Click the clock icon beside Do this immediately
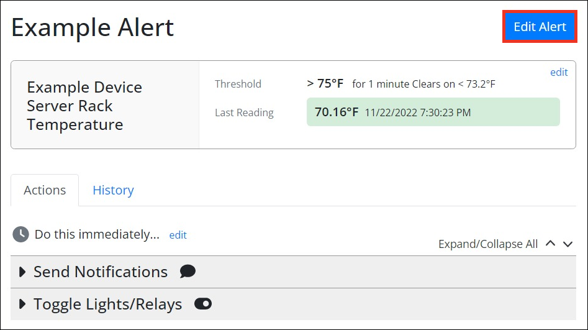 pyautogui.click(x=21, y=234)
